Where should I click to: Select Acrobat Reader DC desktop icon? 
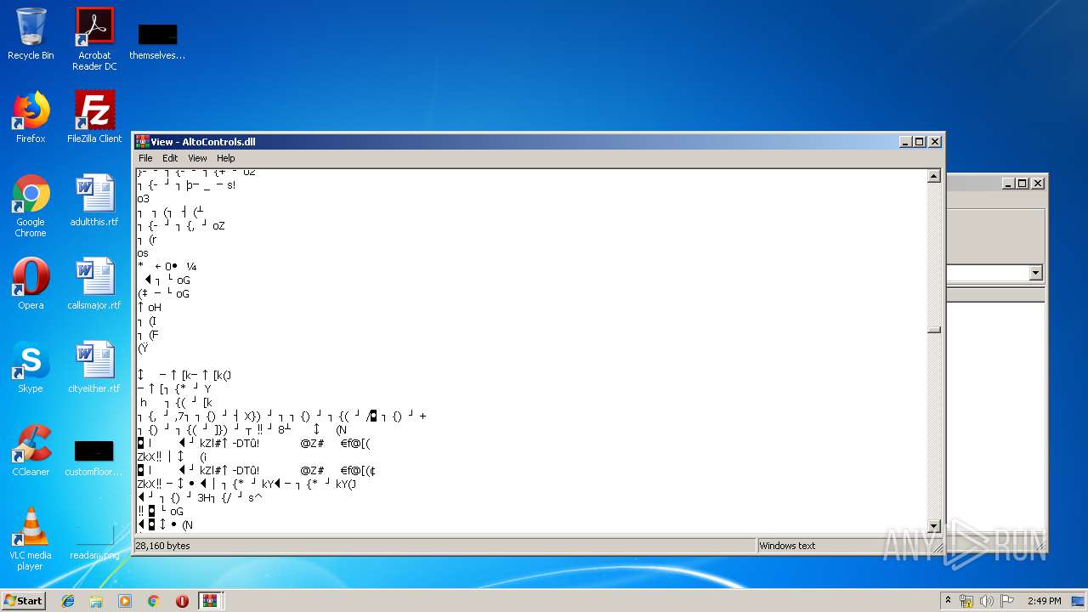coord(94,38)
